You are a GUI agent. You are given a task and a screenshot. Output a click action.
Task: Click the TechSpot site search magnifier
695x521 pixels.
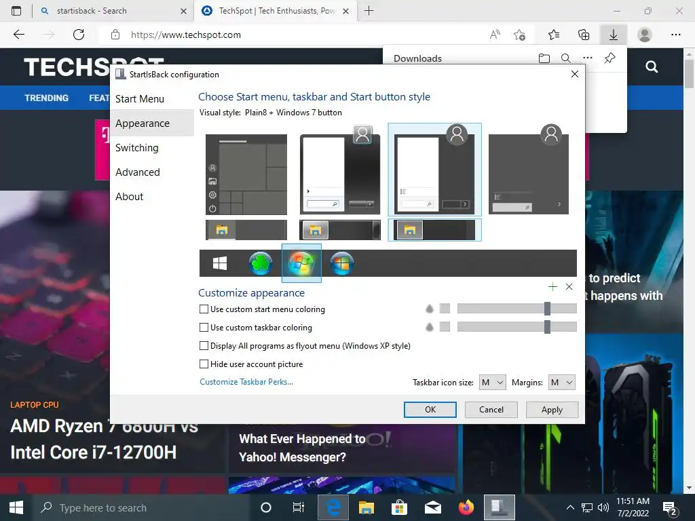pyautogui.click(x=652, y=66)
